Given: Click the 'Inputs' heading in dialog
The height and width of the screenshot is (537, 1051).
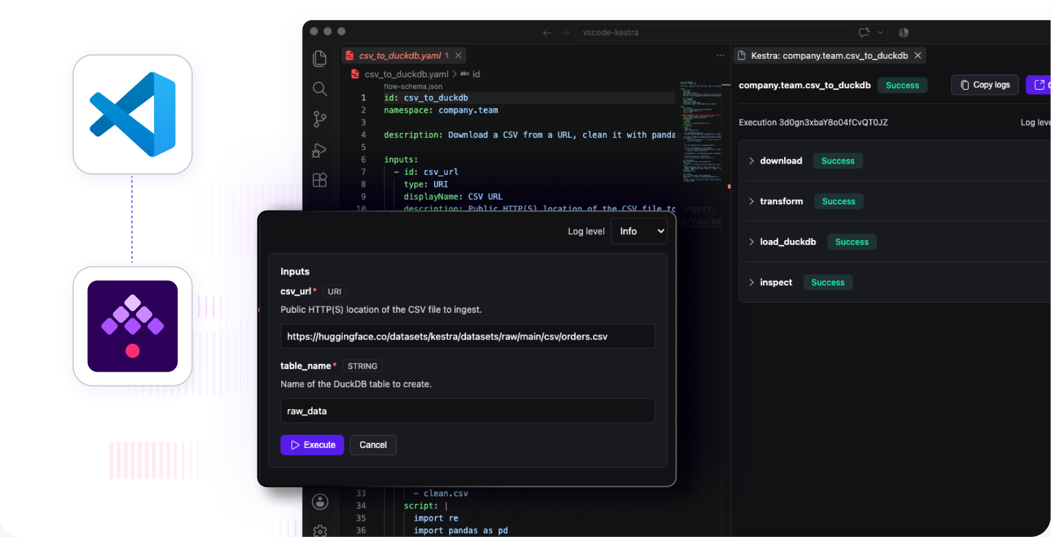Looking at the screenshot, I should [x=295, y=271].
